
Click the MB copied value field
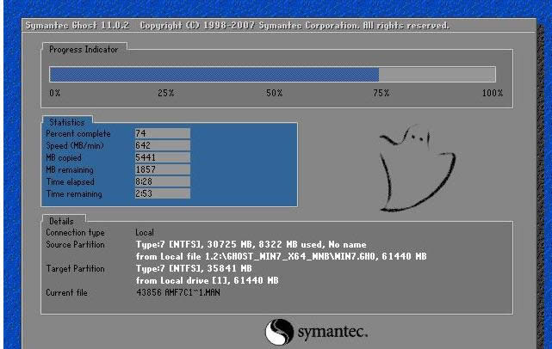tap(162, 157)
